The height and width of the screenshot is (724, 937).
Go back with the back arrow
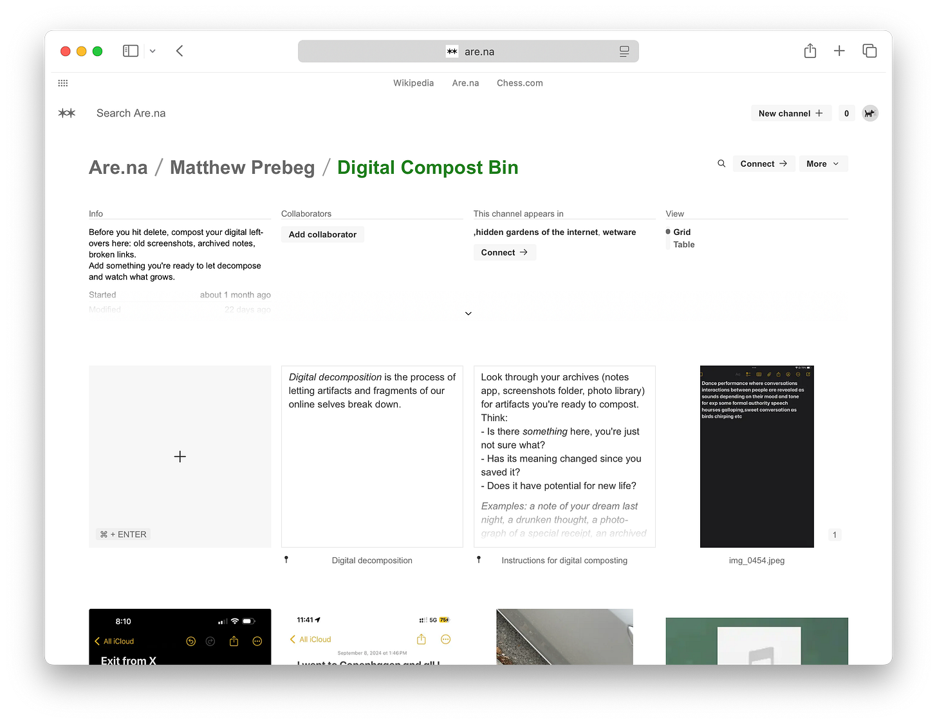click(180, 51)
